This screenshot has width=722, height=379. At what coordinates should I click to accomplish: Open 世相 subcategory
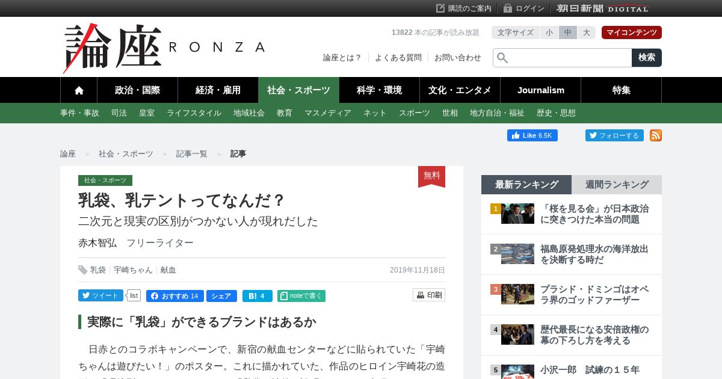(450, 113)
